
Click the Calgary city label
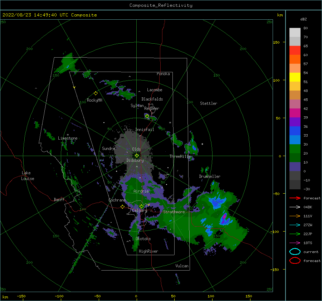coord(140,210)
